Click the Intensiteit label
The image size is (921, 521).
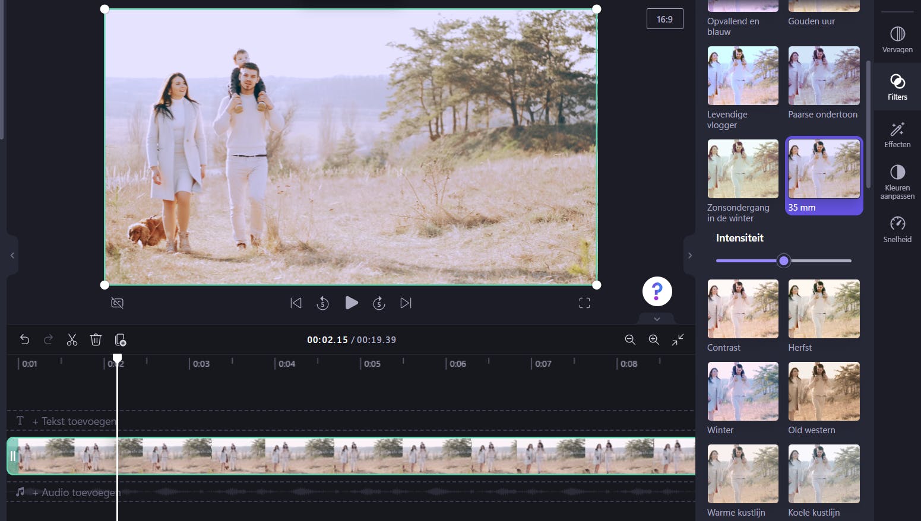point(739,238)
